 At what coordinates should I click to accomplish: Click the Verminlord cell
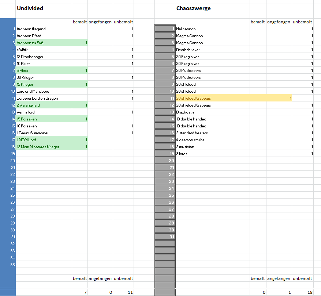click(x=44, y=112)
